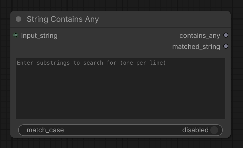Image resolution: width=243 pixels, height=148 pixels.
Task: Toggle the match_case switch knob
Action: [214, 130]
